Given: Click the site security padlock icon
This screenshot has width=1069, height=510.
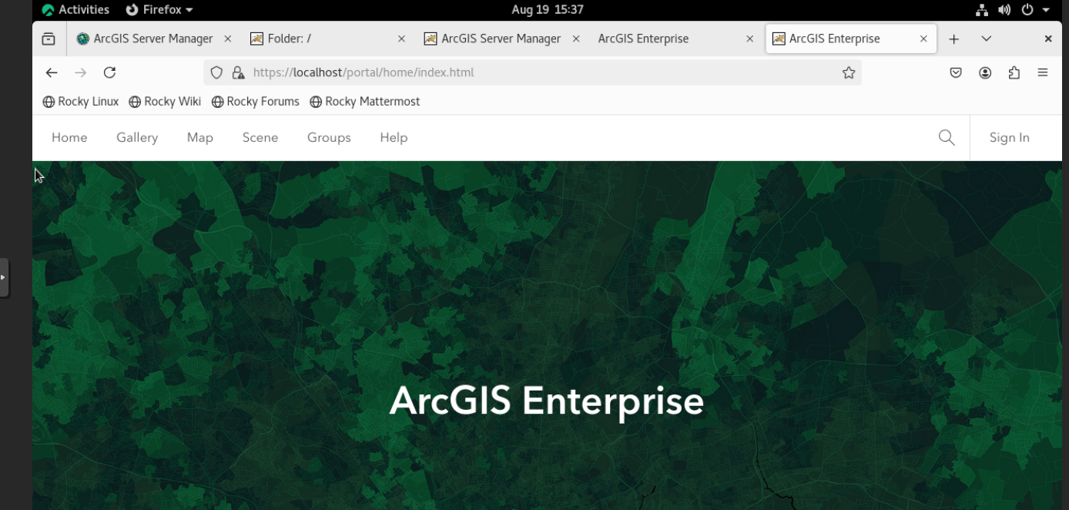Looking at the screenshot, I should (238, 72).
